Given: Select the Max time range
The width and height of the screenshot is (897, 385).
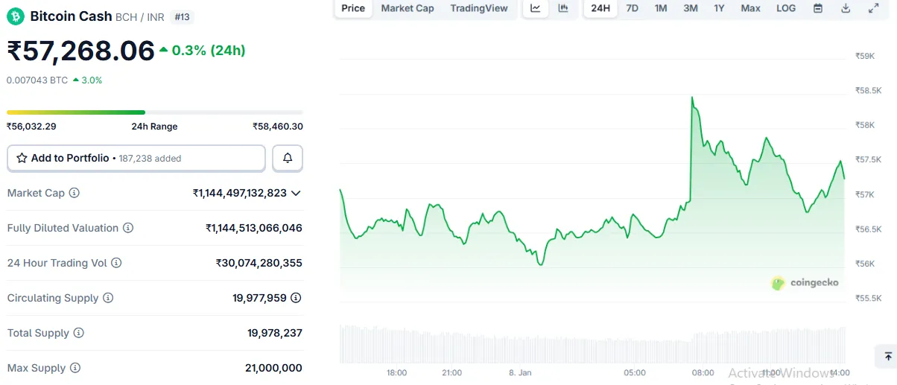Looking at the screenshot, I should click(x=751, y=8).
